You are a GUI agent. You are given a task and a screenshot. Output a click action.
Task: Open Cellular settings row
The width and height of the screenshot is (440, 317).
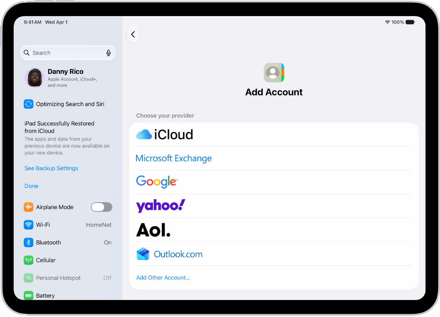pos(68,260)
